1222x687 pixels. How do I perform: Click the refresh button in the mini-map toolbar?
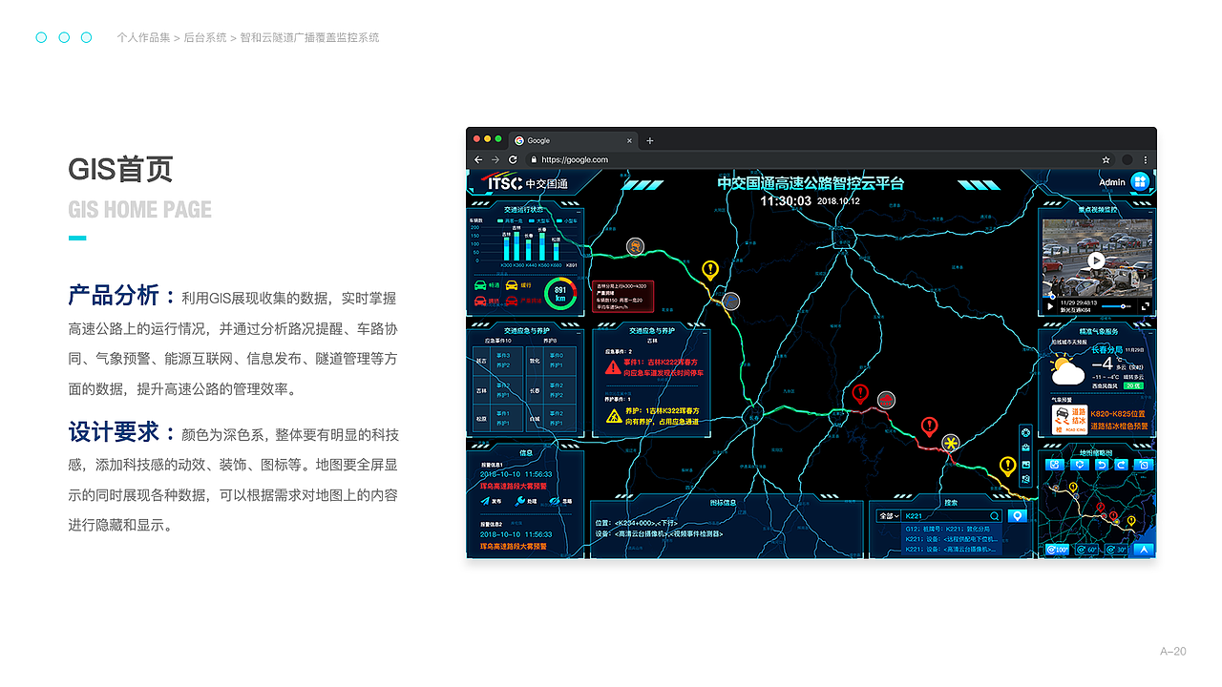tap(1078, 465)
